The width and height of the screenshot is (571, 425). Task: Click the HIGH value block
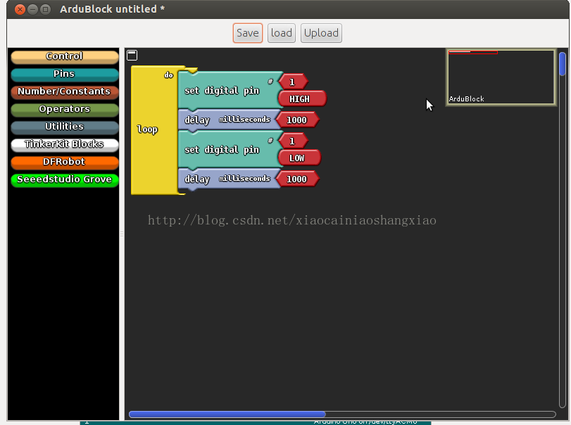[302, 99]
